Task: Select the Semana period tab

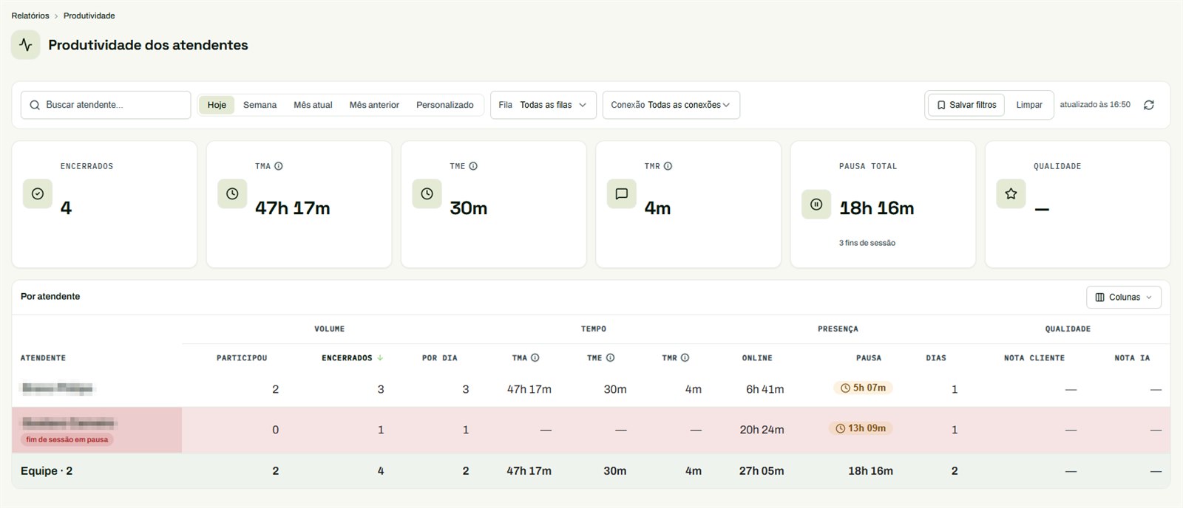Action: click(x=260, y=105)
